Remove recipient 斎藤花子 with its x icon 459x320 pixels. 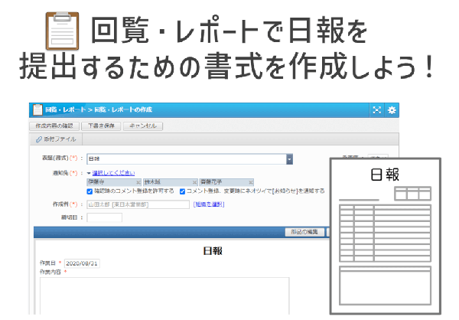click(251, 182)
